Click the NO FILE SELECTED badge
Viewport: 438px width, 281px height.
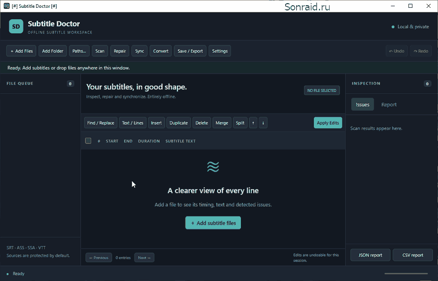(x=322, y=90)
